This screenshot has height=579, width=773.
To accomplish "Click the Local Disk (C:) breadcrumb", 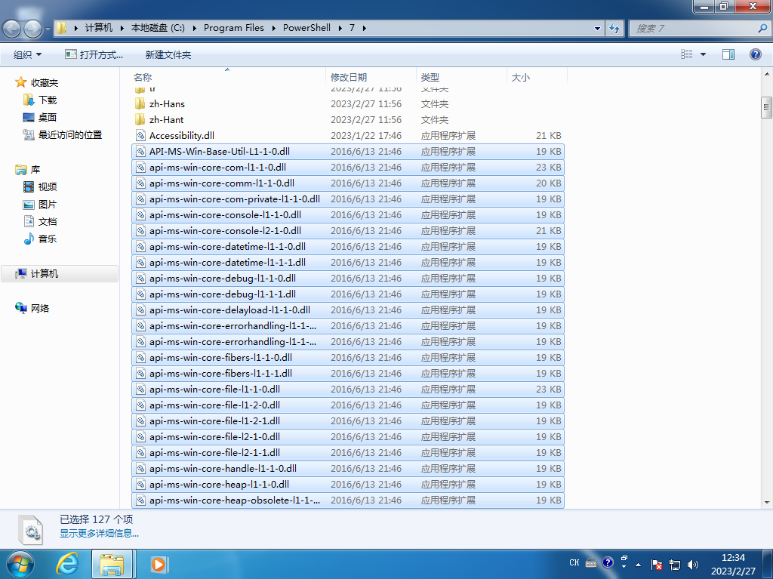I will pos(158,28).
